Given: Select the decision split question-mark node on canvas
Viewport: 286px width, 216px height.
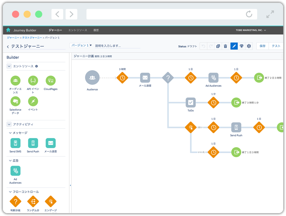Looking at the screenshot, I should pos(168,78).
